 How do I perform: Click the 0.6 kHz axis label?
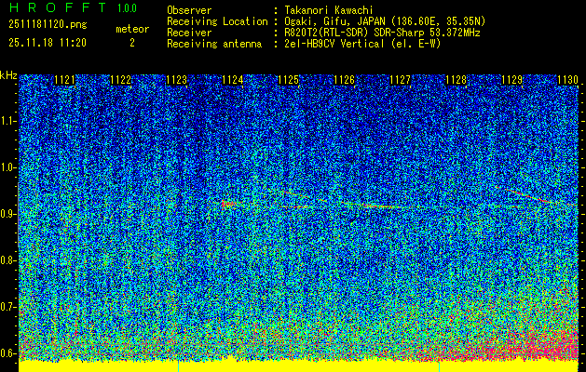pyautogui.click(x=7, y=353)
